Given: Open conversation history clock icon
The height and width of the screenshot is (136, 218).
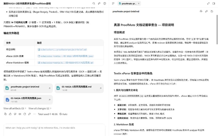Looking at the screenshot, I should pyautogui.click(x=105, y=3).
